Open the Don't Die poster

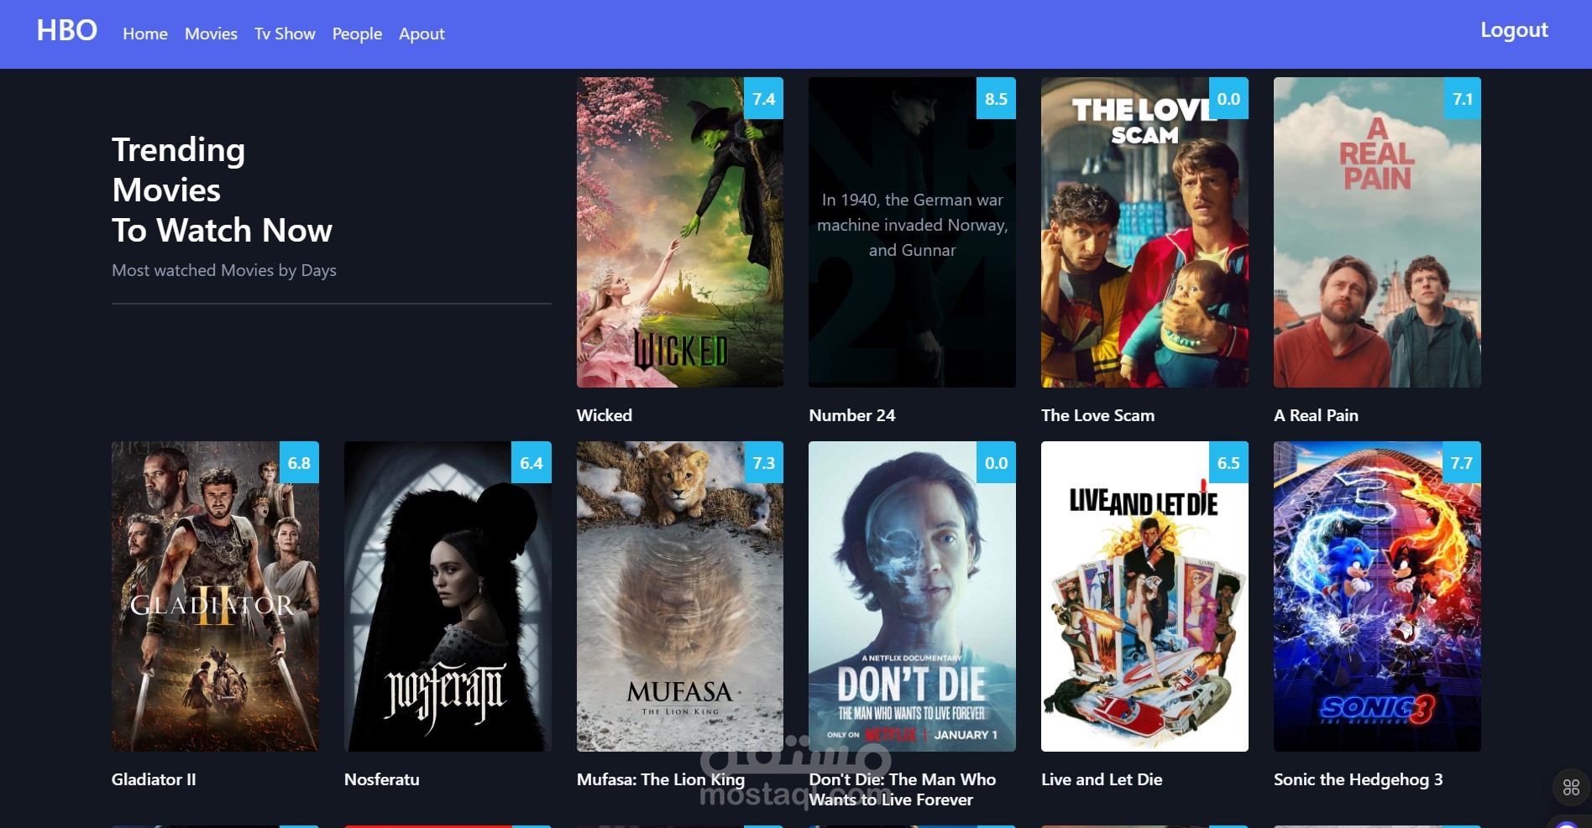[912, 596]
